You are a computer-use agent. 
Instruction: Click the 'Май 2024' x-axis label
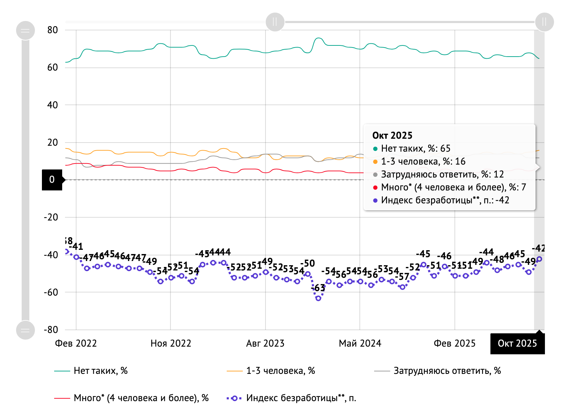pos(360,343)
